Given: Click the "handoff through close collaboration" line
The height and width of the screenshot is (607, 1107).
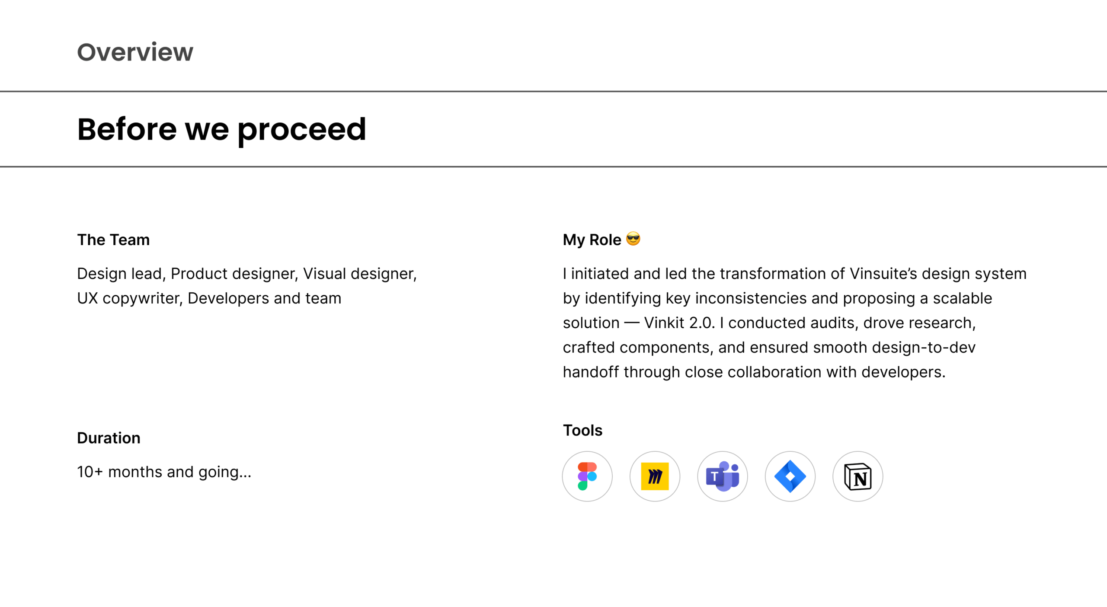Looking at the screenshot, I should (x=754, y=372).
